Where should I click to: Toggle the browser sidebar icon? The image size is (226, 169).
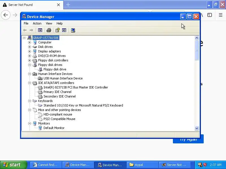210,15
